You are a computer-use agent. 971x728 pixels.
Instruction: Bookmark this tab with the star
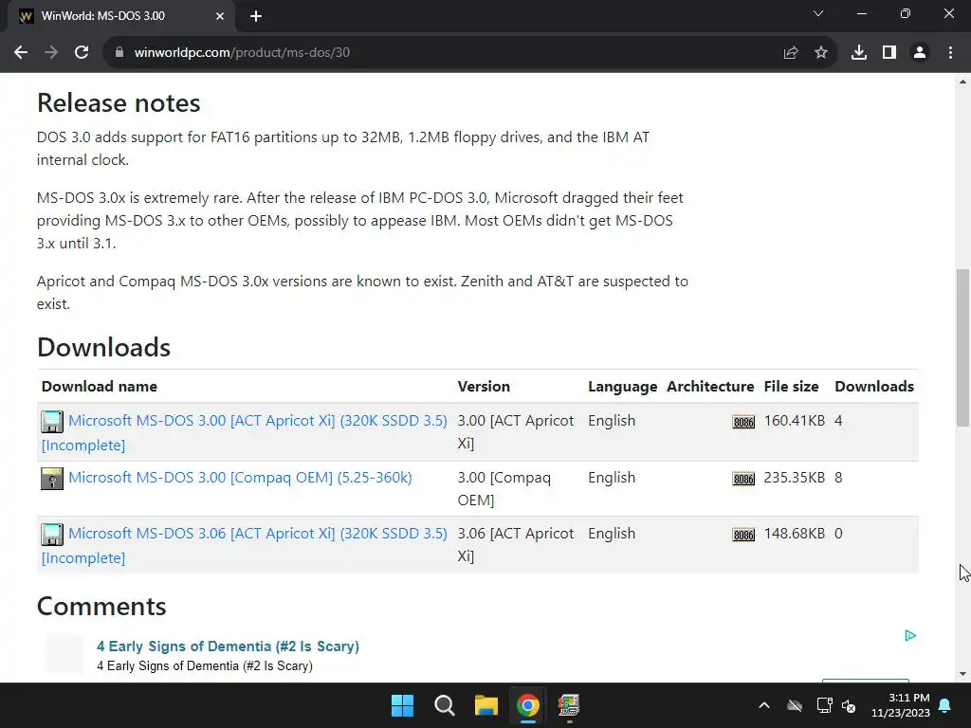(821, 53)
